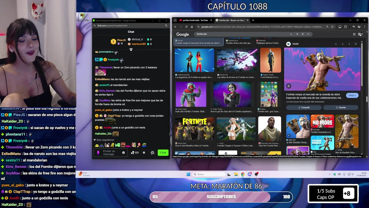Open Chrome extensions puzzle icon

tap(345, 27)
